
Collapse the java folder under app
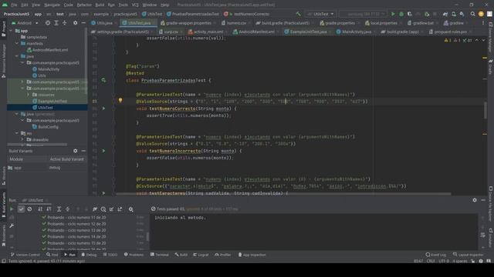[x=17, y=56]
